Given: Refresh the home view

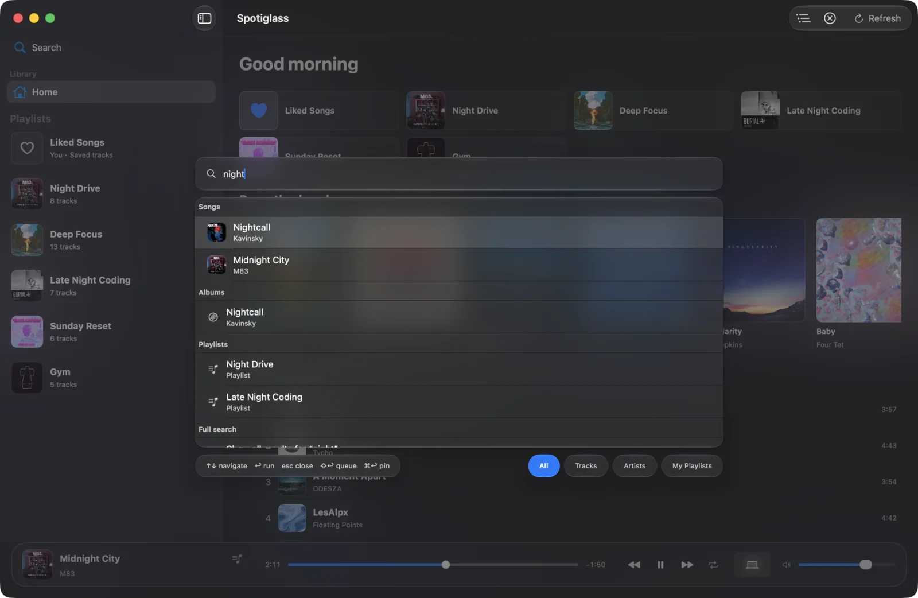Looking at the screenshot, I should coord(877,18).
